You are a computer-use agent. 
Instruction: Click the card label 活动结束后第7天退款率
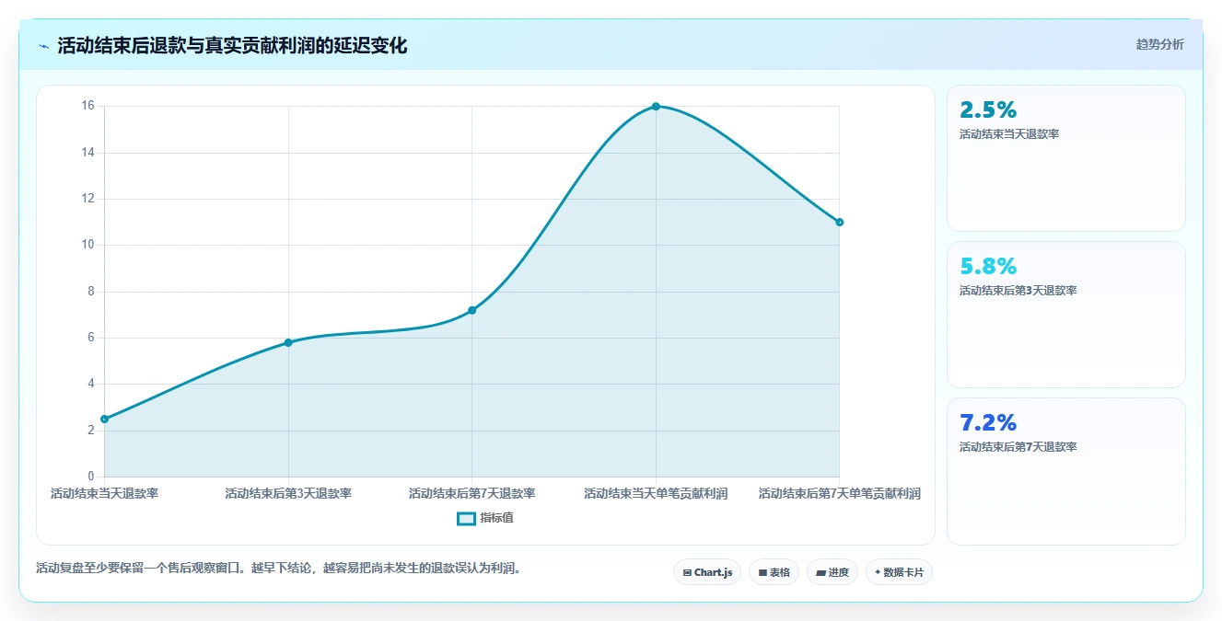[1018, 447]
